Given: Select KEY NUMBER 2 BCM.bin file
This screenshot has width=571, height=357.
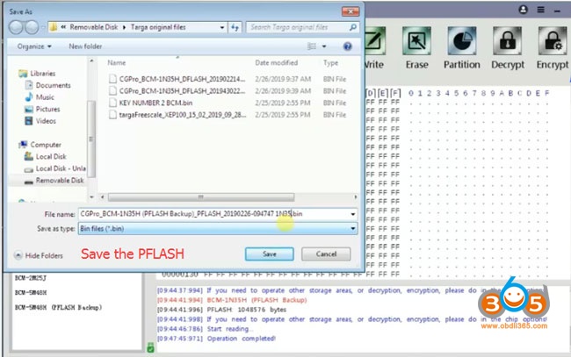Looking at the screenshot, I should (x=152, y=103).
